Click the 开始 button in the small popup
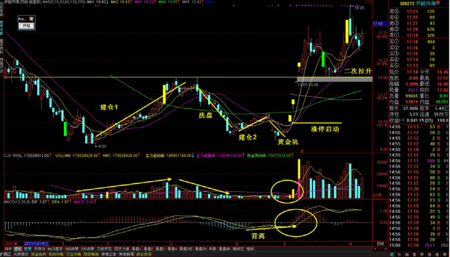The height and width of the screenshot is (257, 450). point(26,26)
